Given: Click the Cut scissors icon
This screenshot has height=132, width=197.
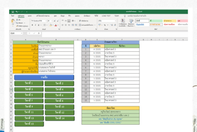Looking at the screenshot, I should tap(17, 20).
